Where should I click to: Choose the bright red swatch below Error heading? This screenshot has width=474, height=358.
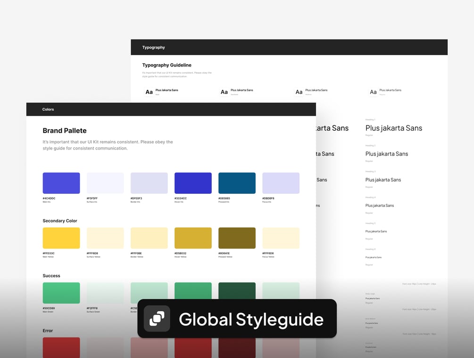pos(61,348)
